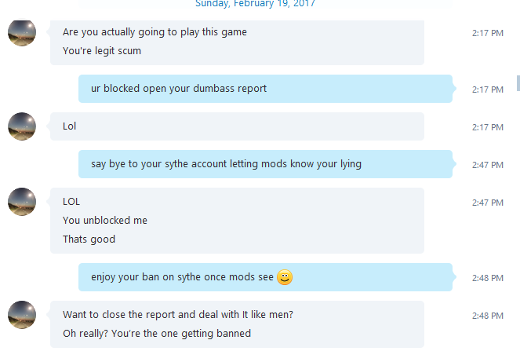Click the 'enjoy your ban on sythe' message bubble
Viewport: 520px width, 351px height.
point(265,277)
